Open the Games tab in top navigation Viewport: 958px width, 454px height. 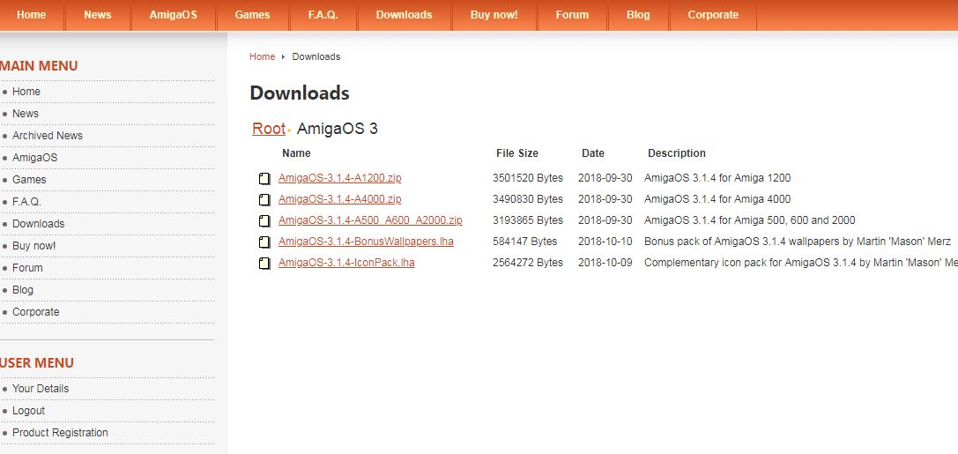click(x=252, y=15)
